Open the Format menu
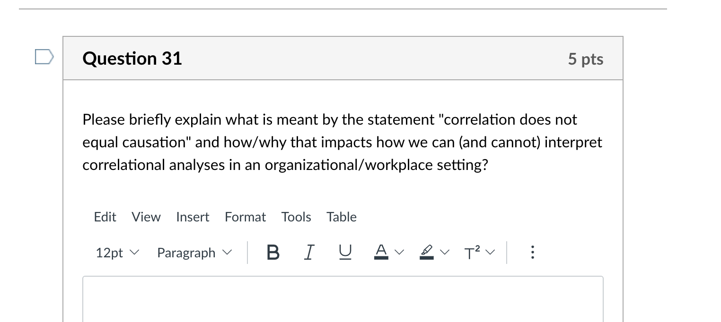 tap(246, 217)
